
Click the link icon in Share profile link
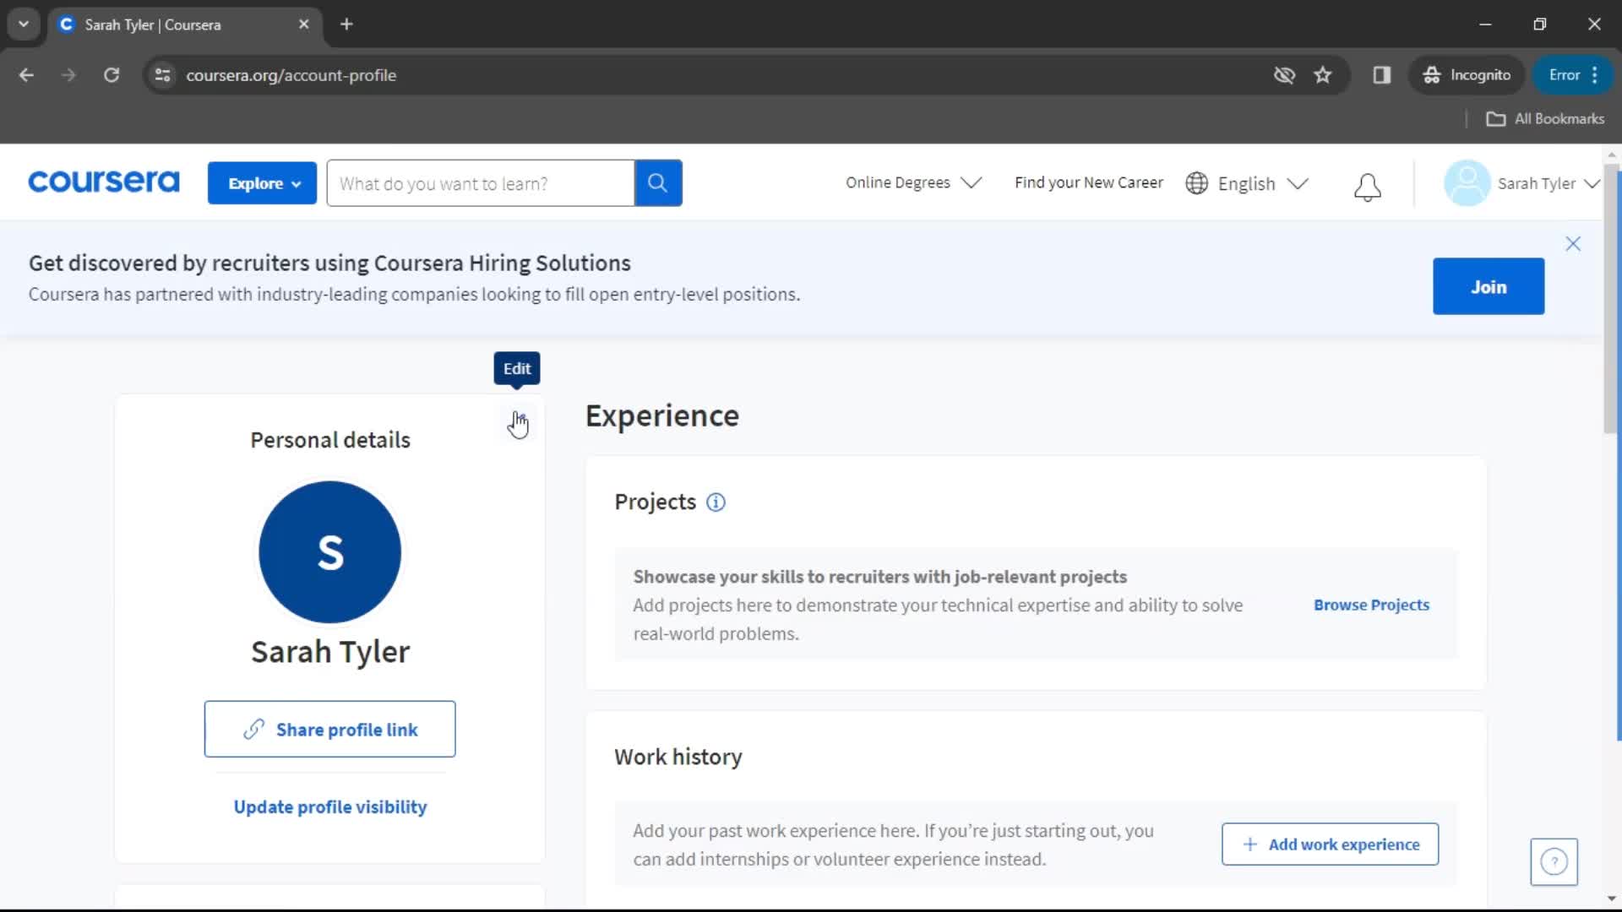[253, 729]
